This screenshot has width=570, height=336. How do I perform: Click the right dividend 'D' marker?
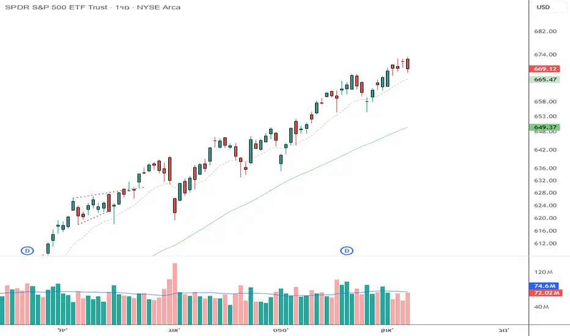tap(347, 250)
